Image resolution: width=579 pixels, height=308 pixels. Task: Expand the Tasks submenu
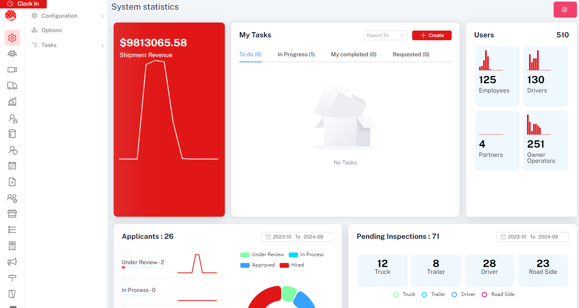pyautogui.click(x=67, y=45)
